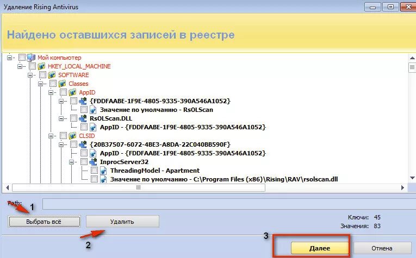Collapse the AppID folder node
This screenshot has width=416, height=258.
[x=51, y=92]
